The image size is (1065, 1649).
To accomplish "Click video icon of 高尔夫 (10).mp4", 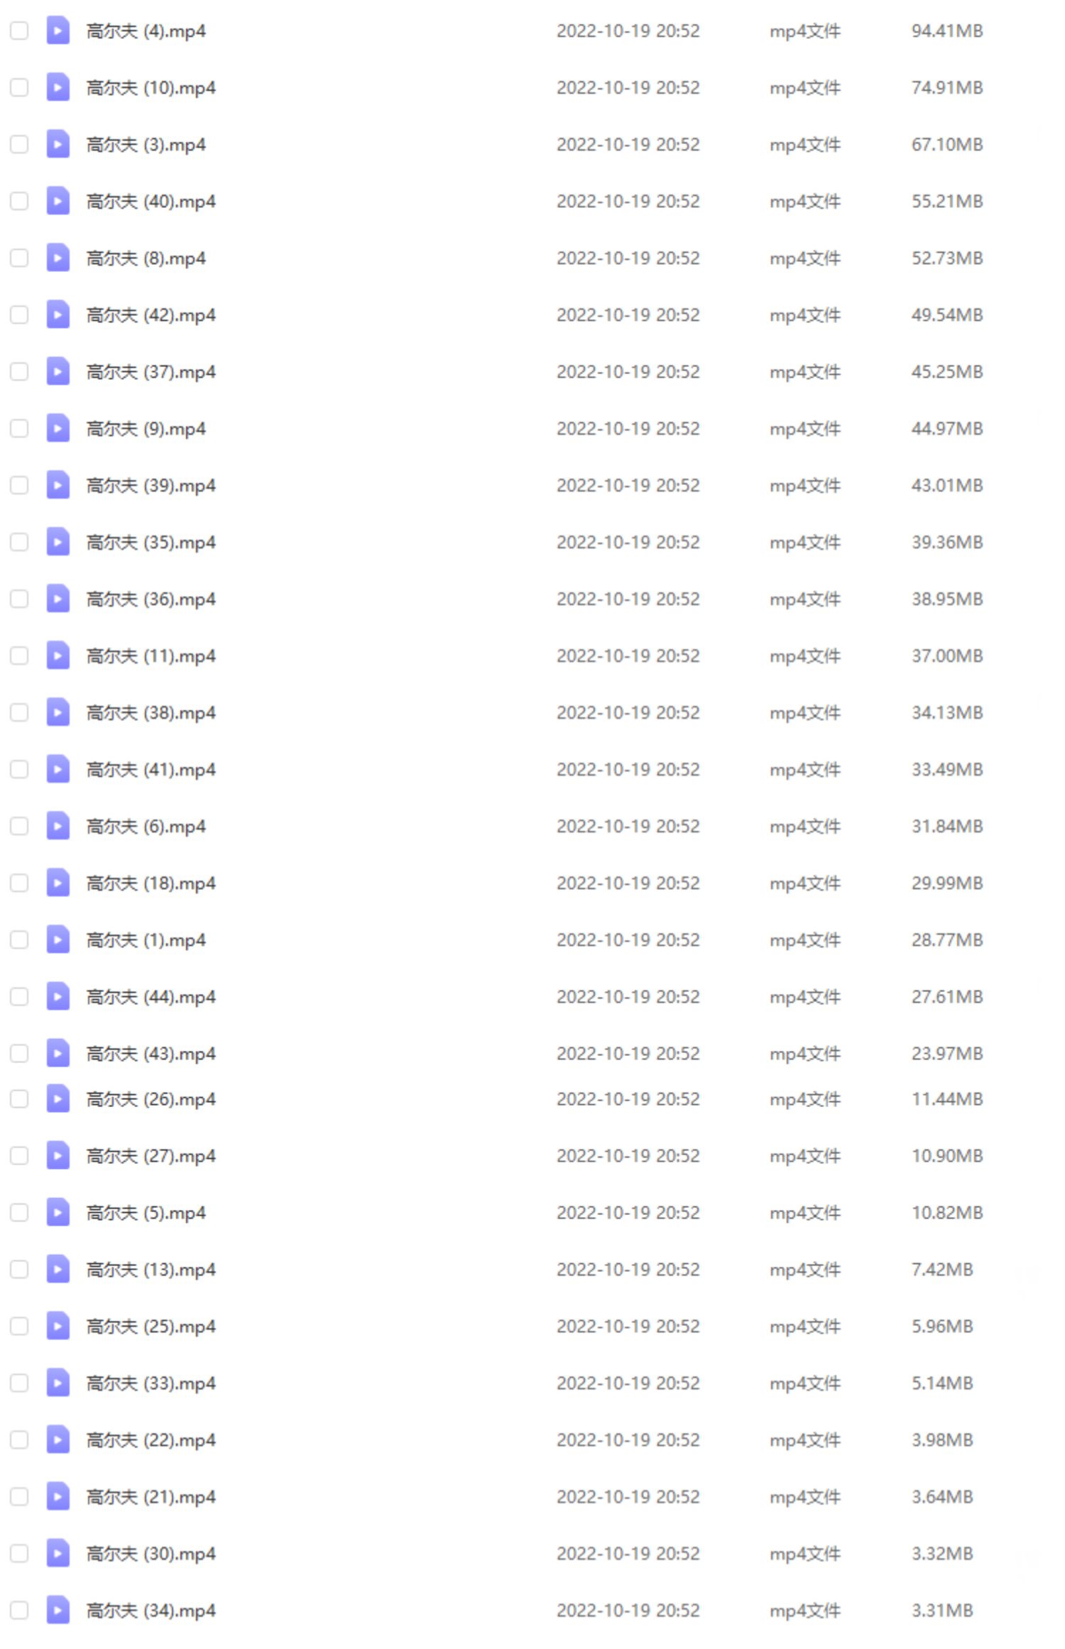I will 58,87.
